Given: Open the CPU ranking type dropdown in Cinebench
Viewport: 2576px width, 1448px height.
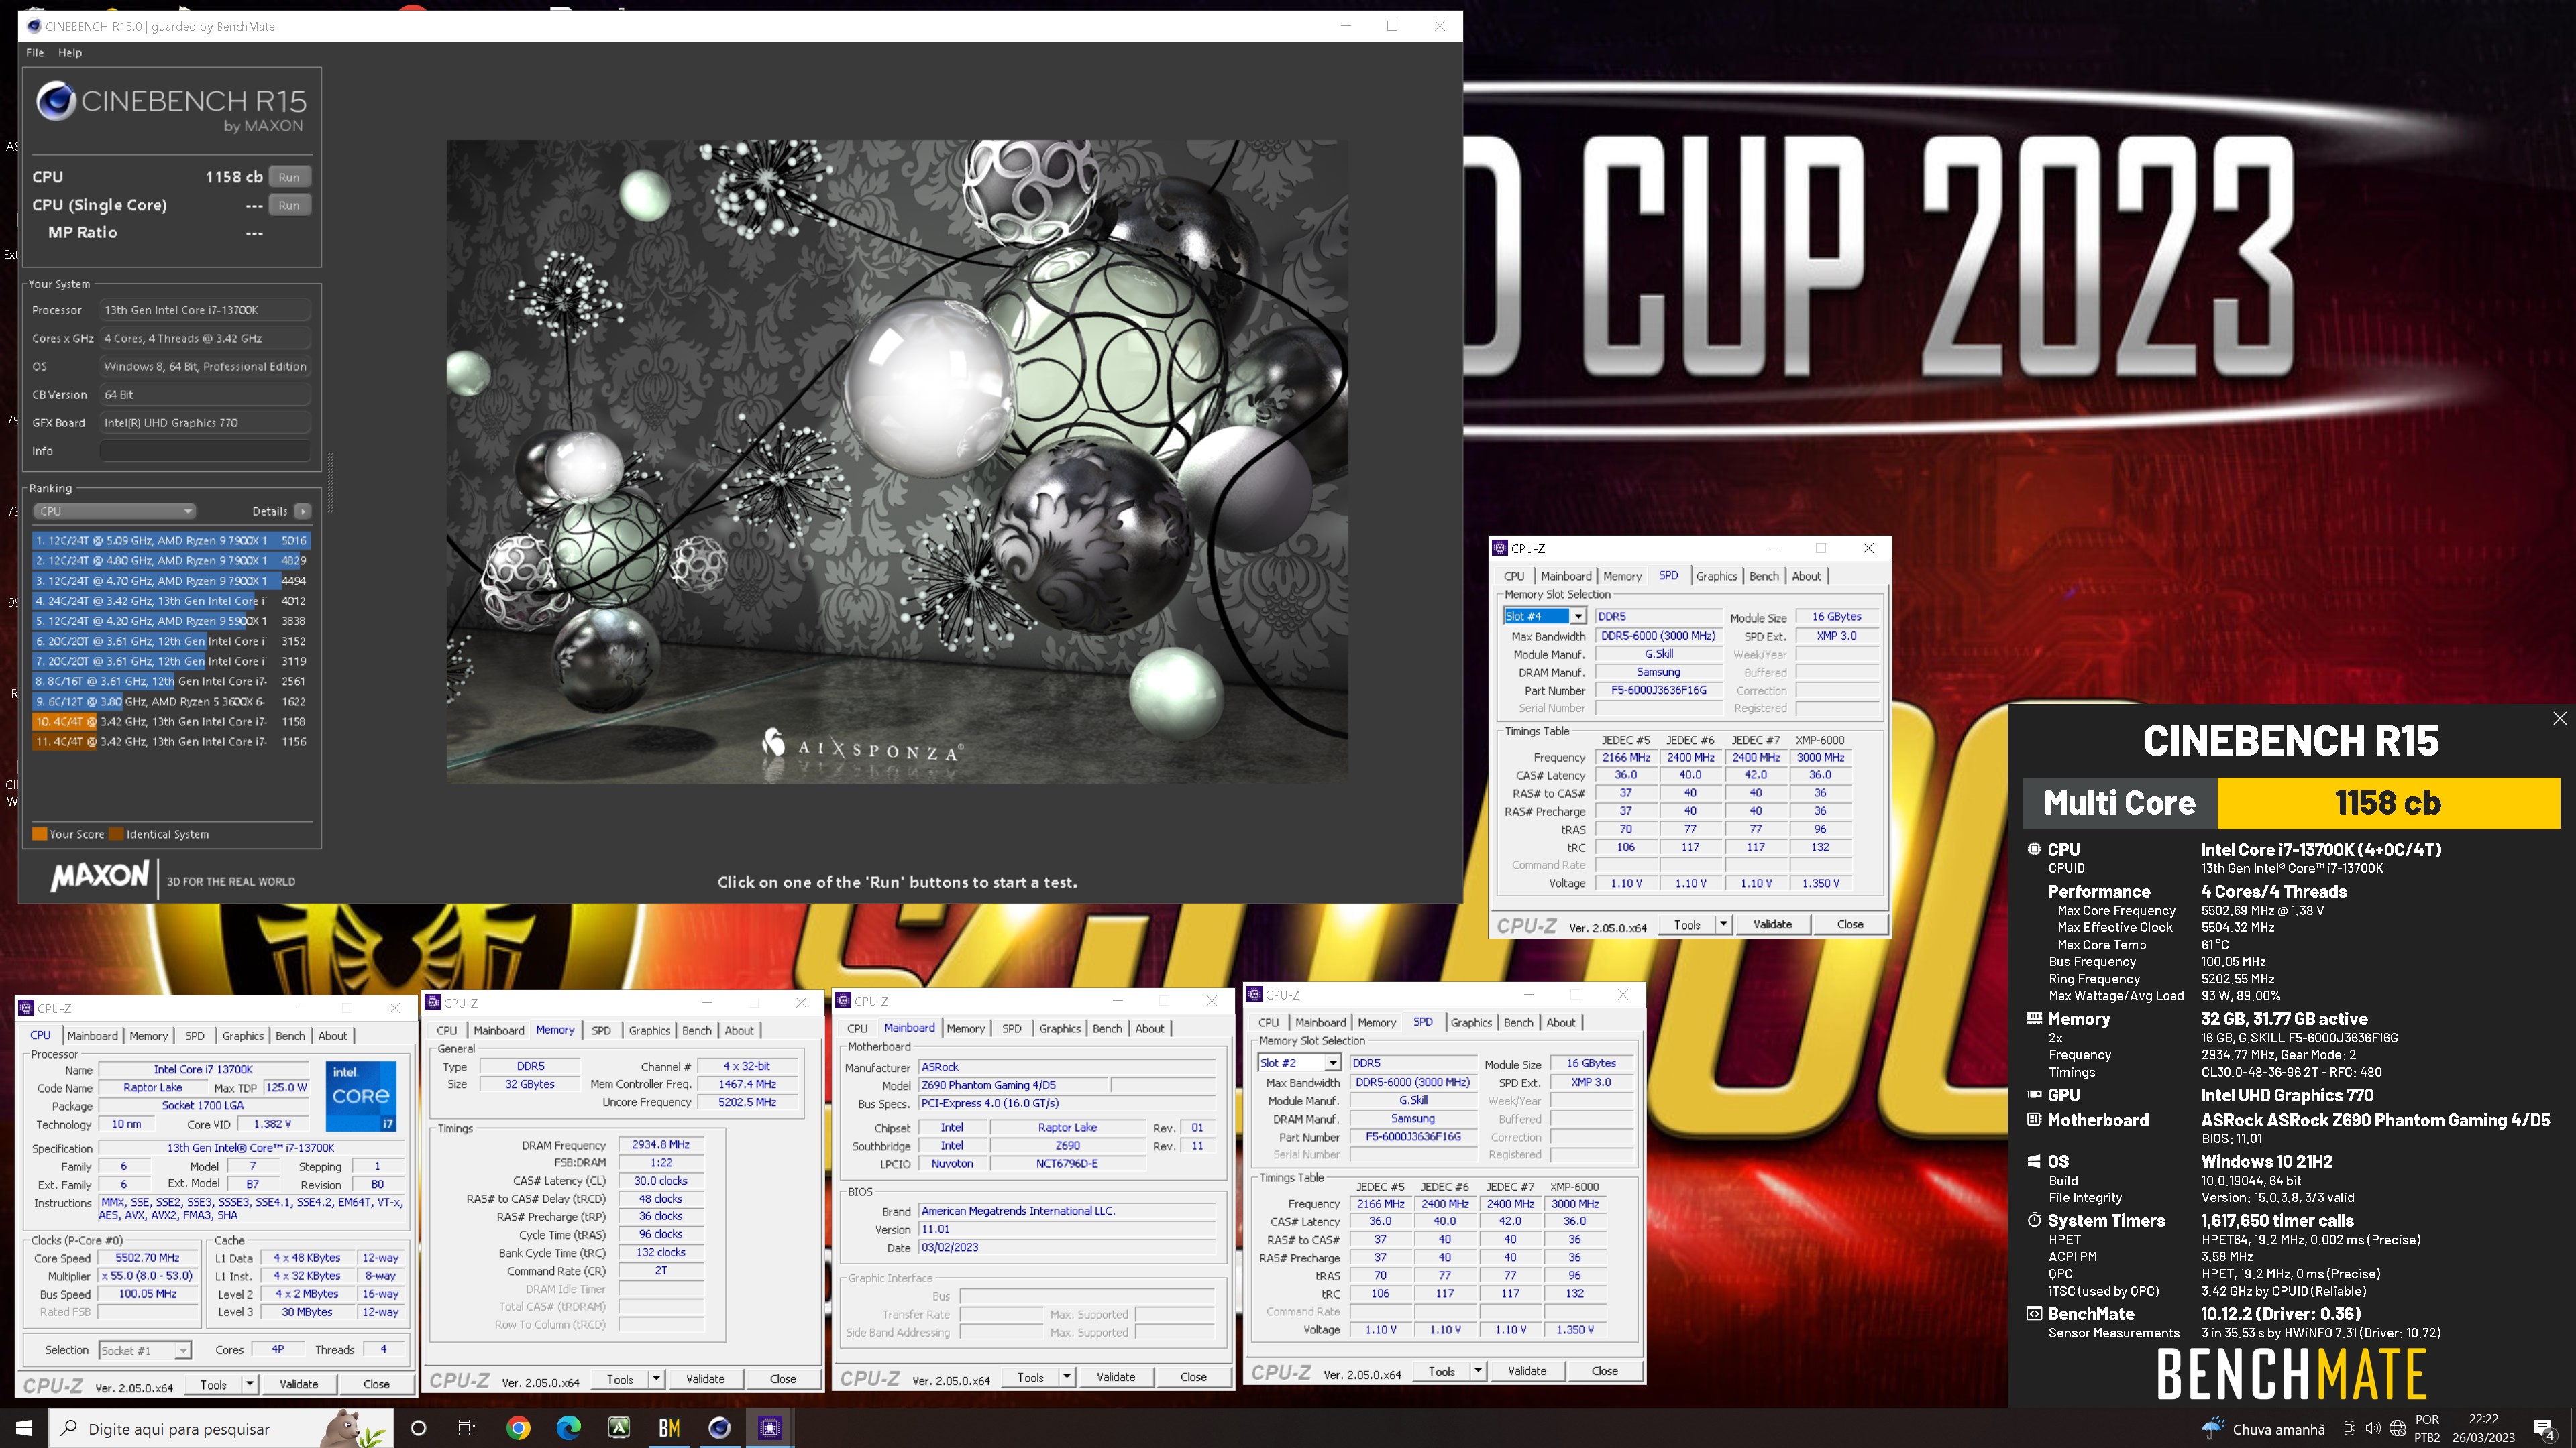Looking at the screenshot, I should (114, 511).
